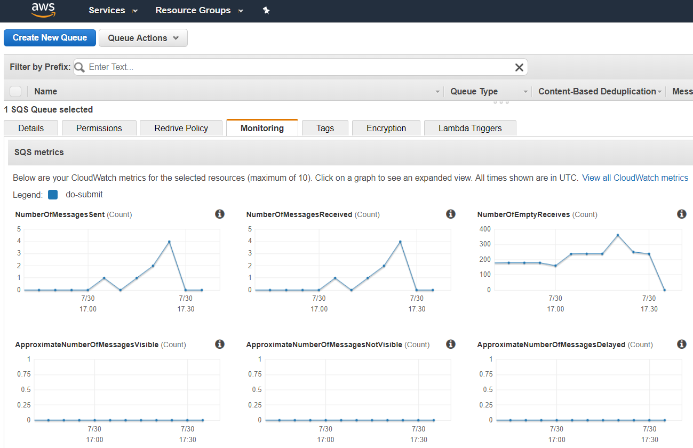Open the Lambda Triggers tab
Image resolution: width=693 pixels, height=448 pixels.
click(x=469, y=128)
